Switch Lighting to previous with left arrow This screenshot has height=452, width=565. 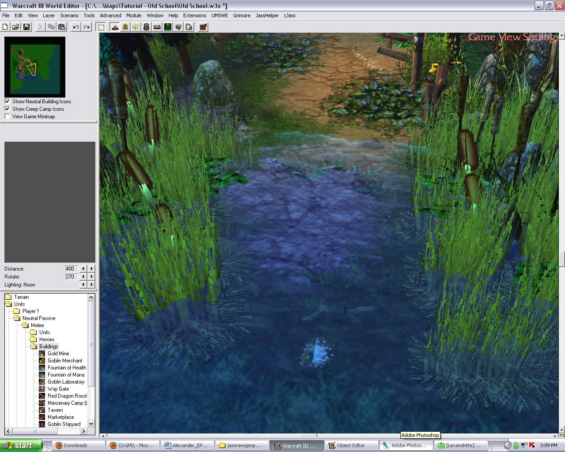[x=83, y=284]
